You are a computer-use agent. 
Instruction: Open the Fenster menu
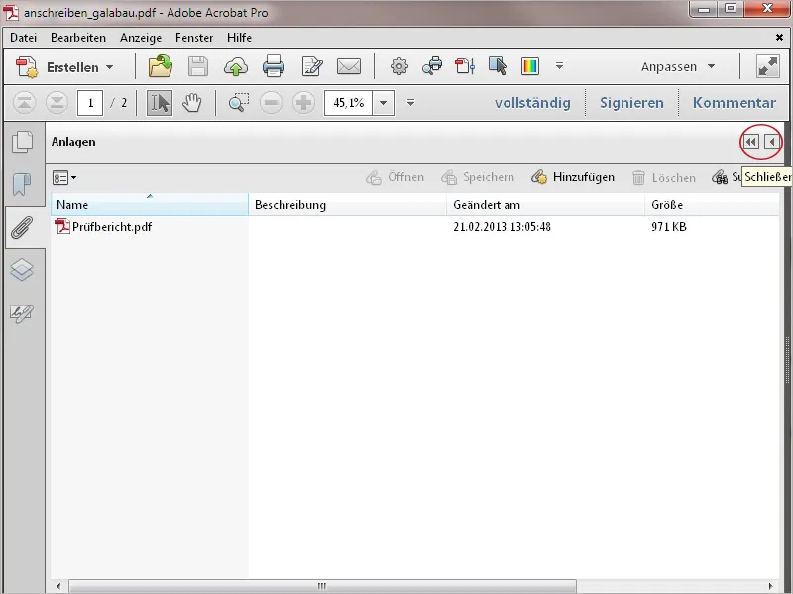click(x=194, y=37)
